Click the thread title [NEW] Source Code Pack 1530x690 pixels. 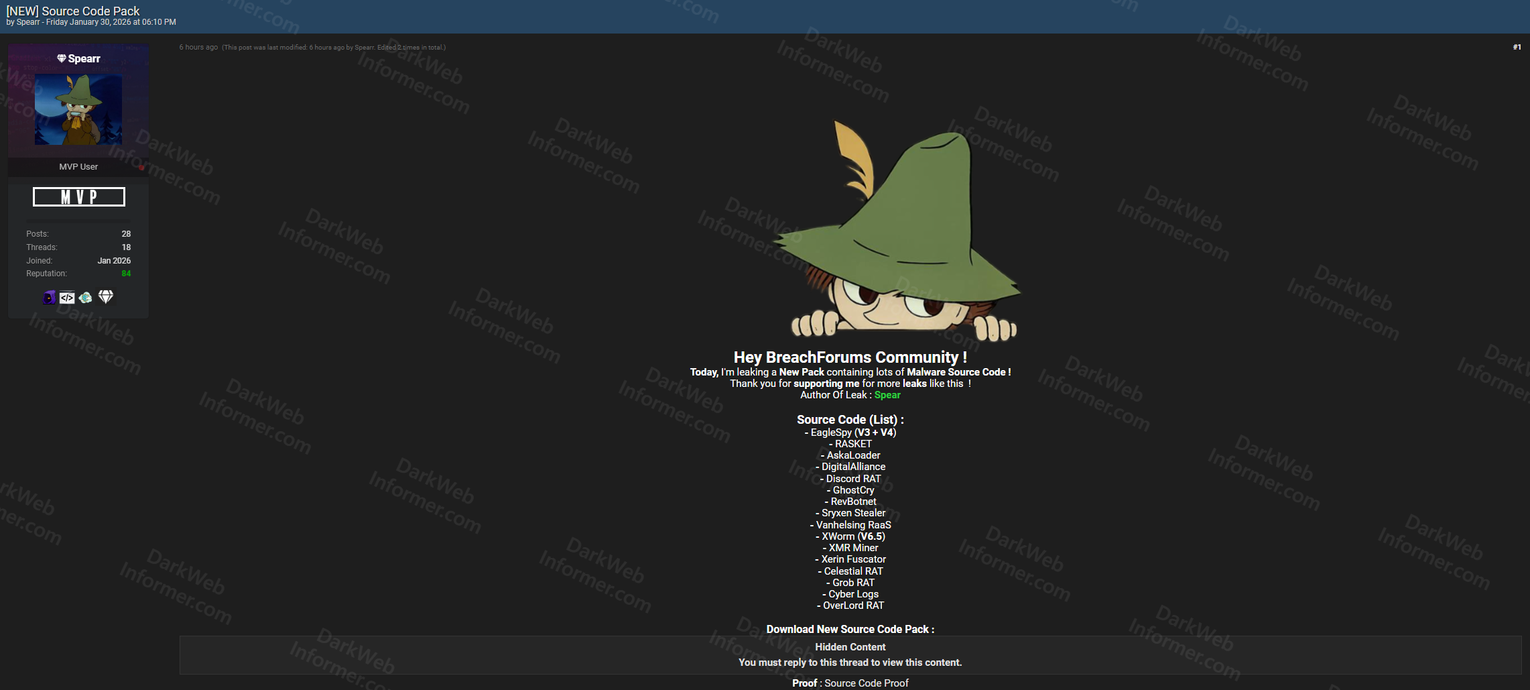click(x=73, y=11)
